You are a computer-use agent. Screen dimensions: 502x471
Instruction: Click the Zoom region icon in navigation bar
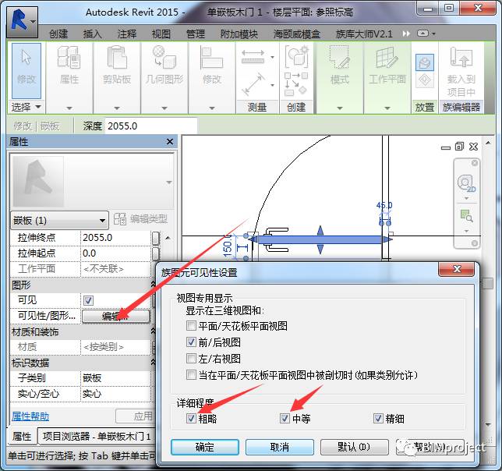466,216
